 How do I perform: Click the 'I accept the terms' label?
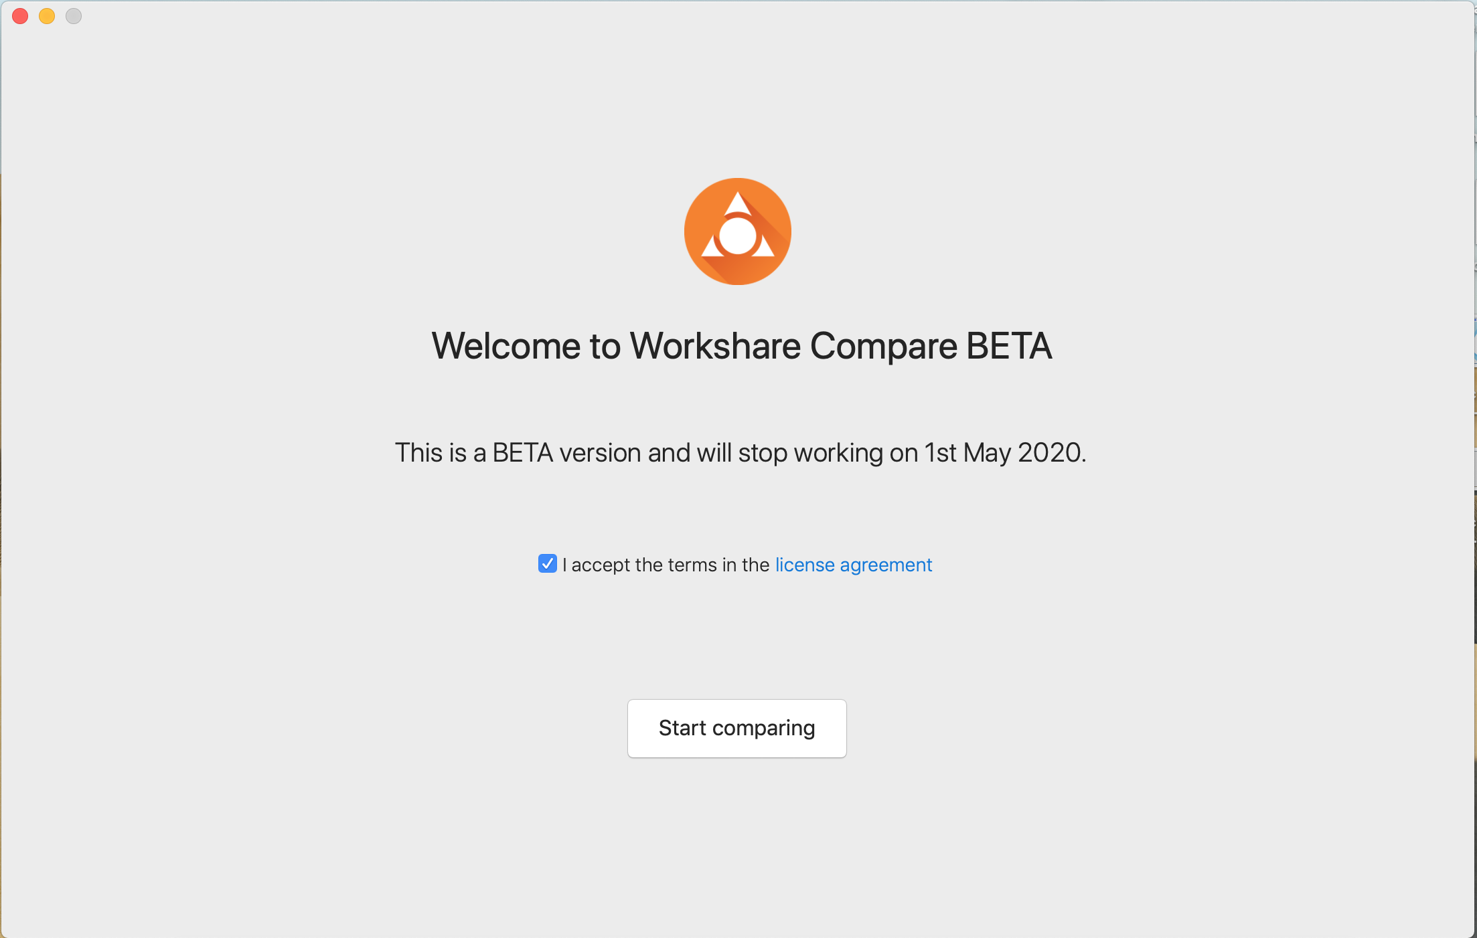(666, 565)
